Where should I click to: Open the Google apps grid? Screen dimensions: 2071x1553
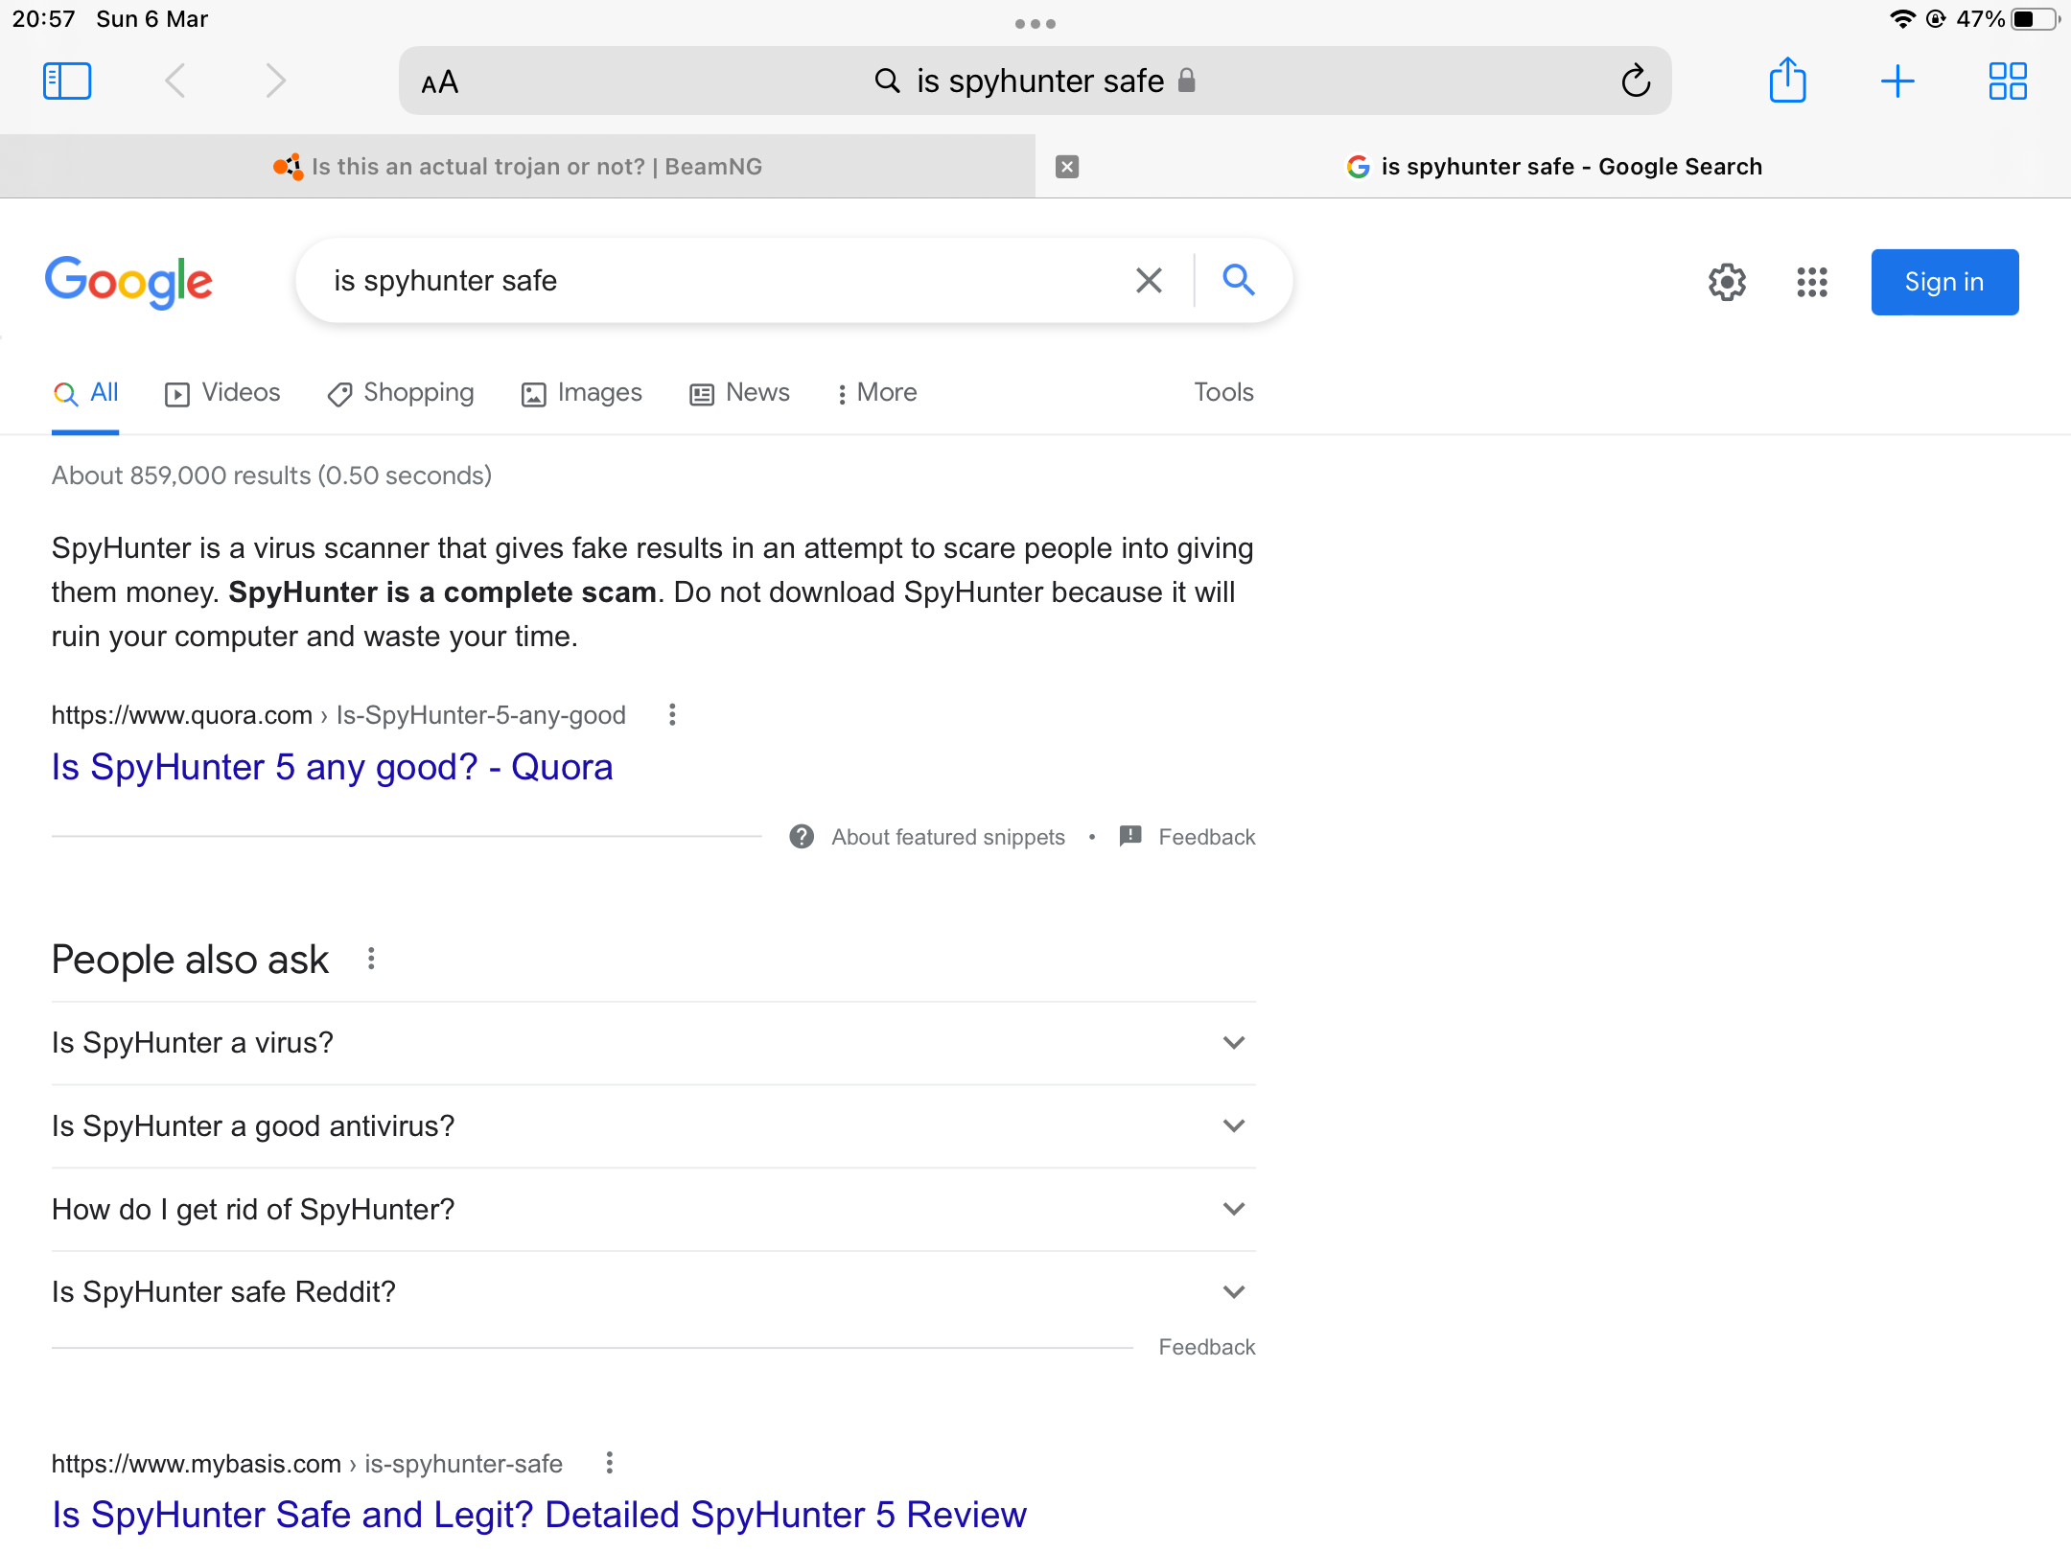coord(1812,282)
